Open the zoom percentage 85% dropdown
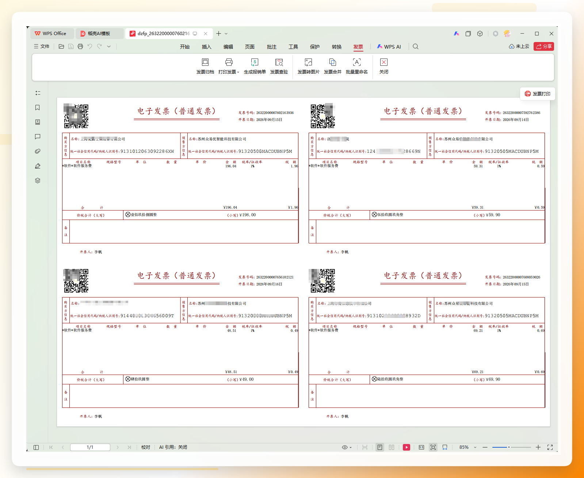Viewport: 584px width, 478px height. 475,447
